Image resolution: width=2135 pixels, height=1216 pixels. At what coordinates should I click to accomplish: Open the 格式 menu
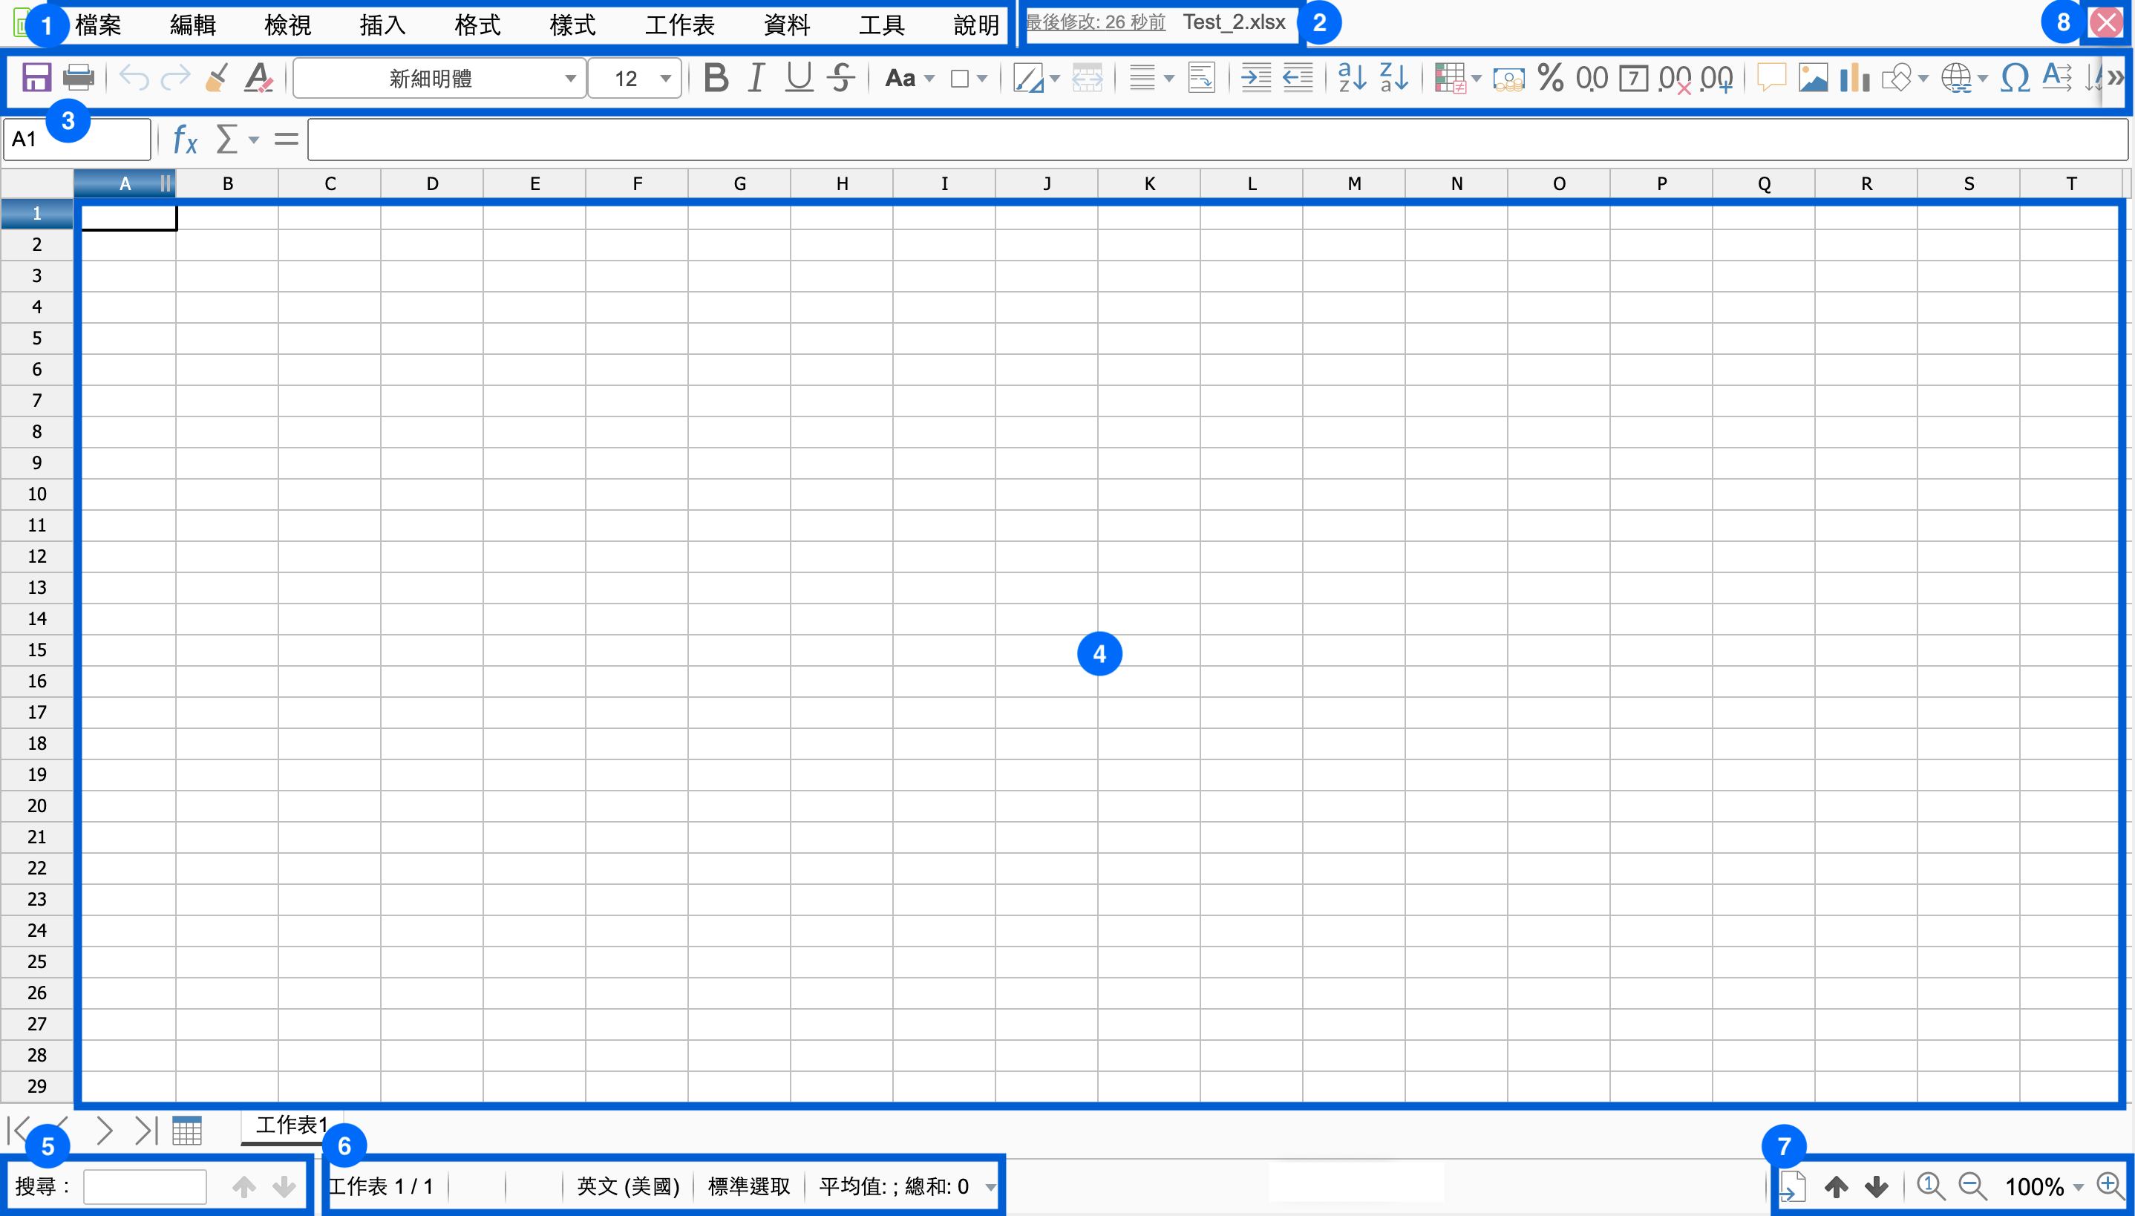coord(477,25)
